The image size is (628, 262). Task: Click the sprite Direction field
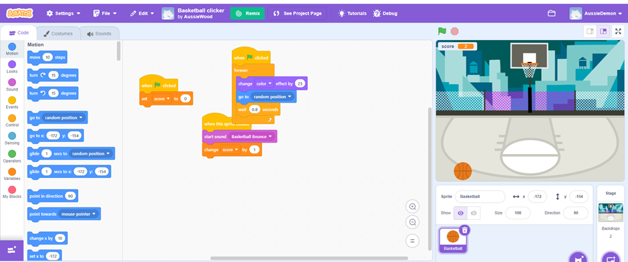pos(575,213)
